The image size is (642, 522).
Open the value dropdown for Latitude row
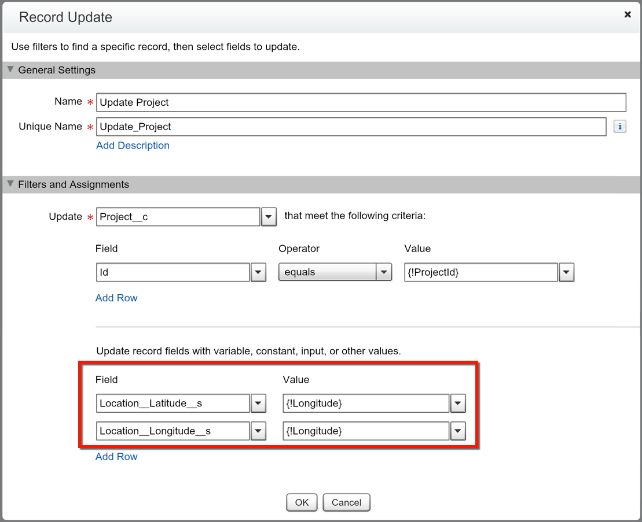pyautogui.click(x=458, y=403)
